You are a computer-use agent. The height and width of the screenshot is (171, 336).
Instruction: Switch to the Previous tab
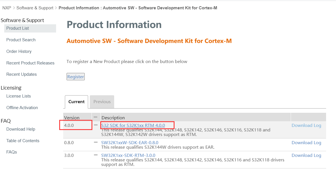[102, 102]
